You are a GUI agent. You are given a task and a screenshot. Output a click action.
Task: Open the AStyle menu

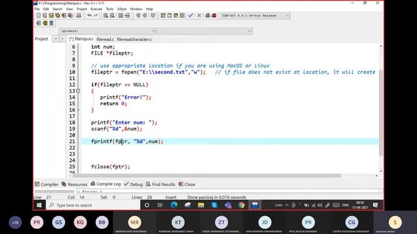[122, 9]
